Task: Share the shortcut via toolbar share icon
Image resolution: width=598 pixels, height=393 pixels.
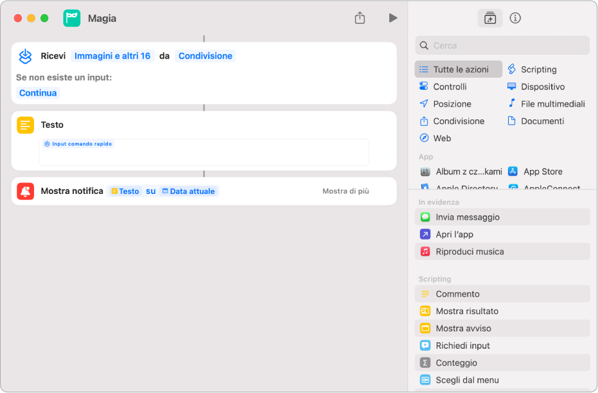Action: 360,18
